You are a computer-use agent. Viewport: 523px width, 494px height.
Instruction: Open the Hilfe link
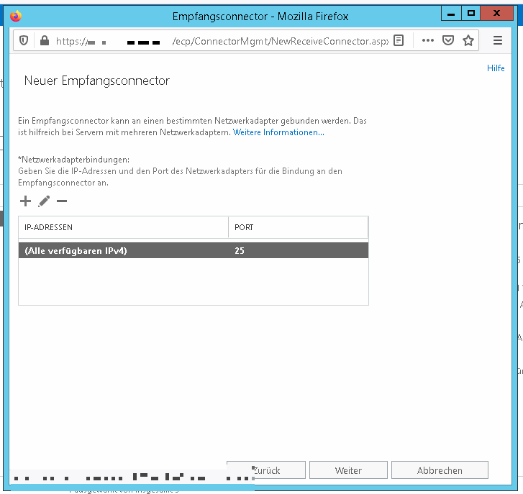point(496,68)
